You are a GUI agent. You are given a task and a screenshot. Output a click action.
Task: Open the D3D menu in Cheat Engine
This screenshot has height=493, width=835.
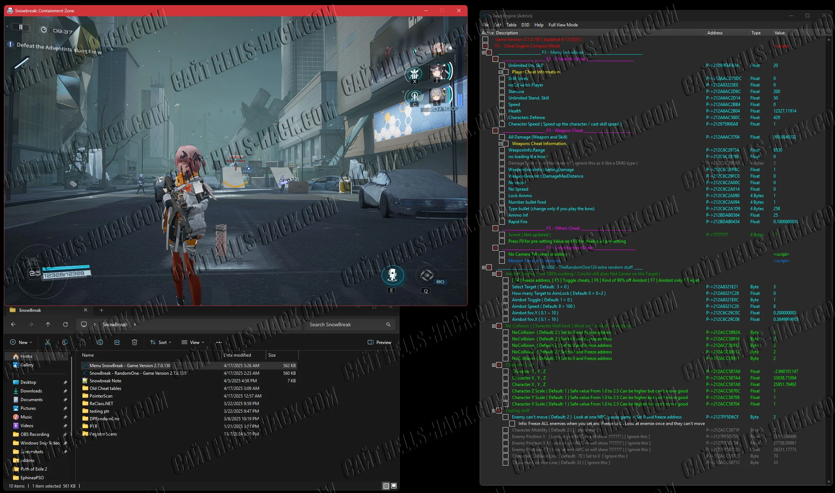click(x=525, y=25)
